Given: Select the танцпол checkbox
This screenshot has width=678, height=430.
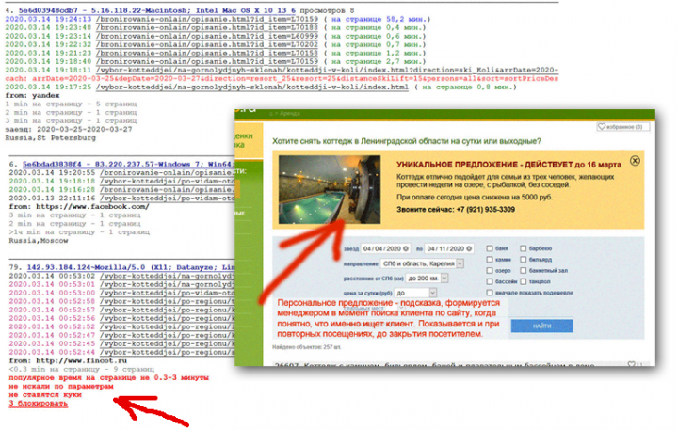Looking at the screenshot, I should click(524, 281).
